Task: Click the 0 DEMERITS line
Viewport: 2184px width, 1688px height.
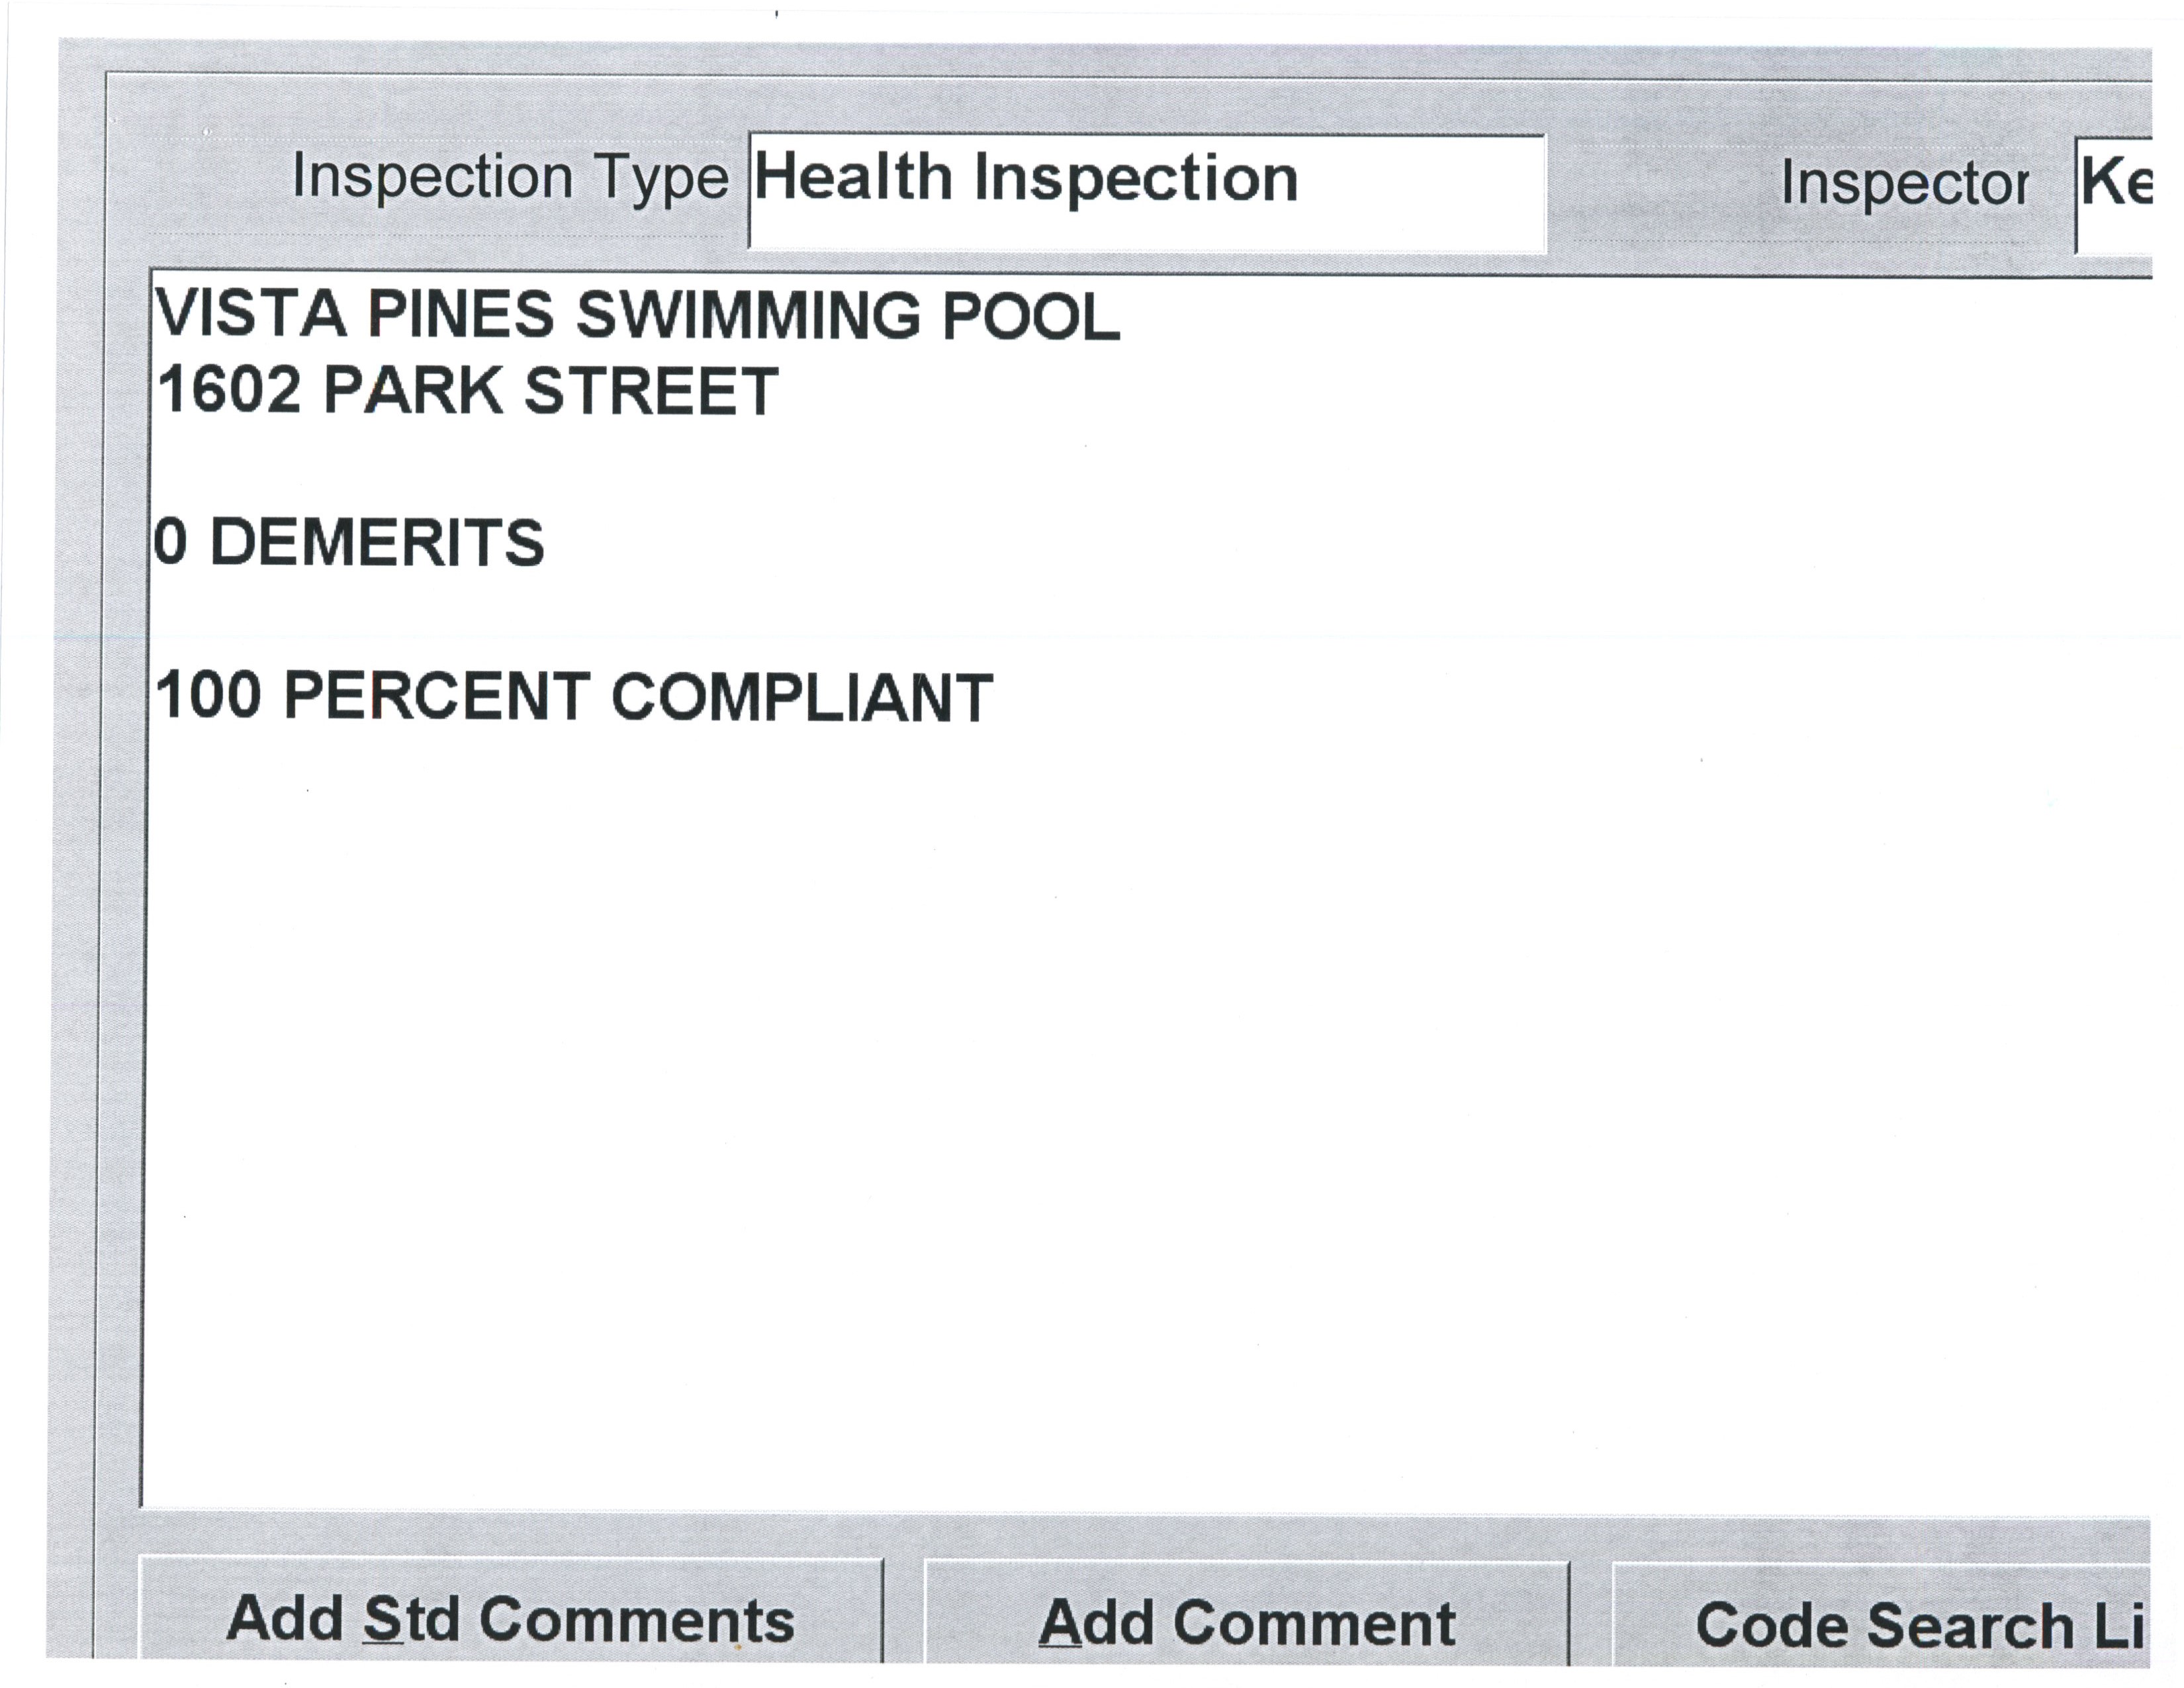Action: pyautogui.click(x=348, y=543)
